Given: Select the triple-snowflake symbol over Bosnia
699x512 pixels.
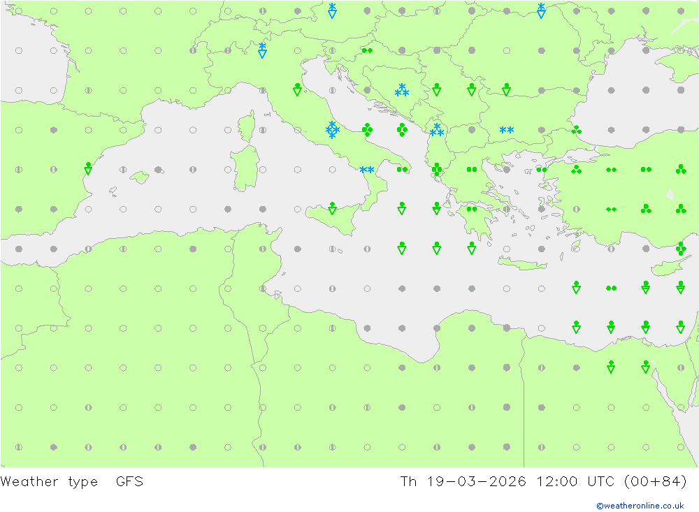Looking at the screenshot, I should click(x=402, y=90).
